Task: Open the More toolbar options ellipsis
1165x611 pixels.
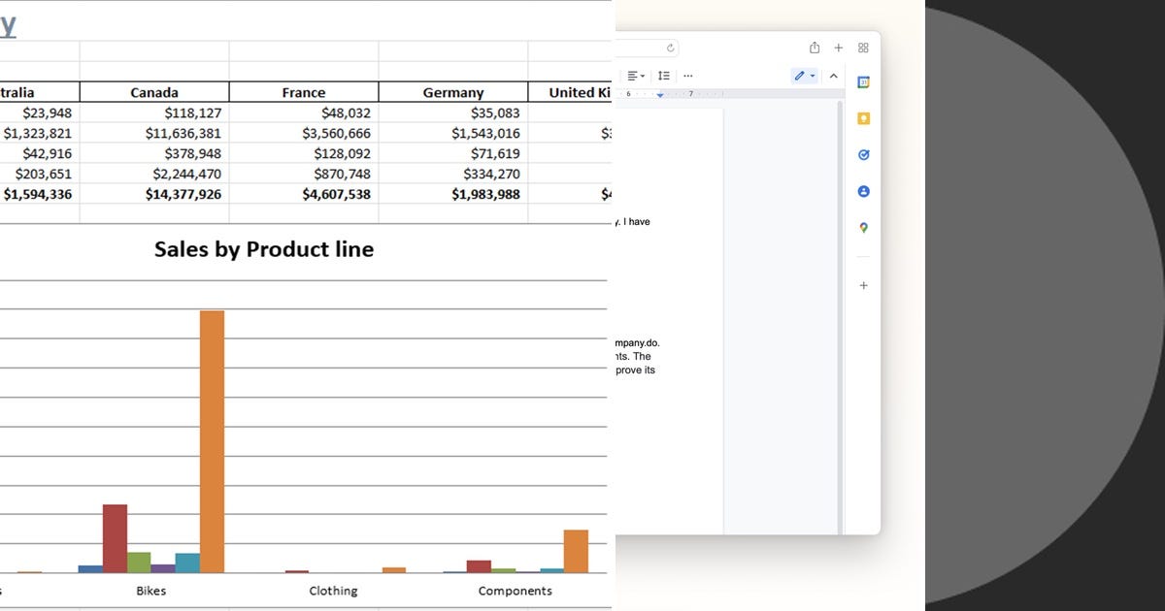Action: pos(688,76)
